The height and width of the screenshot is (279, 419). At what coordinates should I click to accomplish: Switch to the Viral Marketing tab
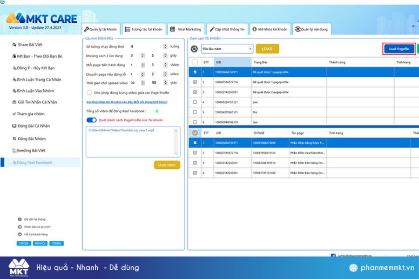click(186, 29)
